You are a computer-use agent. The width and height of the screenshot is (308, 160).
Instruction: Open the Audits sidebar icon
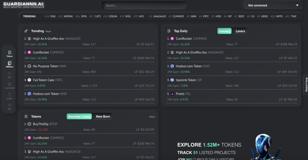(x=10, y=96)
